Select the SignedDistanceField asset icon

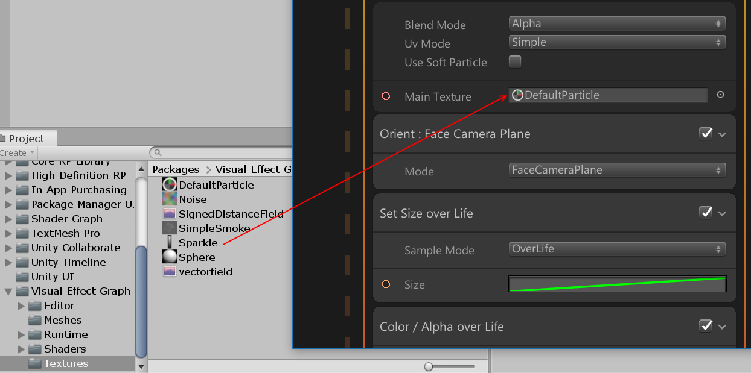[170, 214]
